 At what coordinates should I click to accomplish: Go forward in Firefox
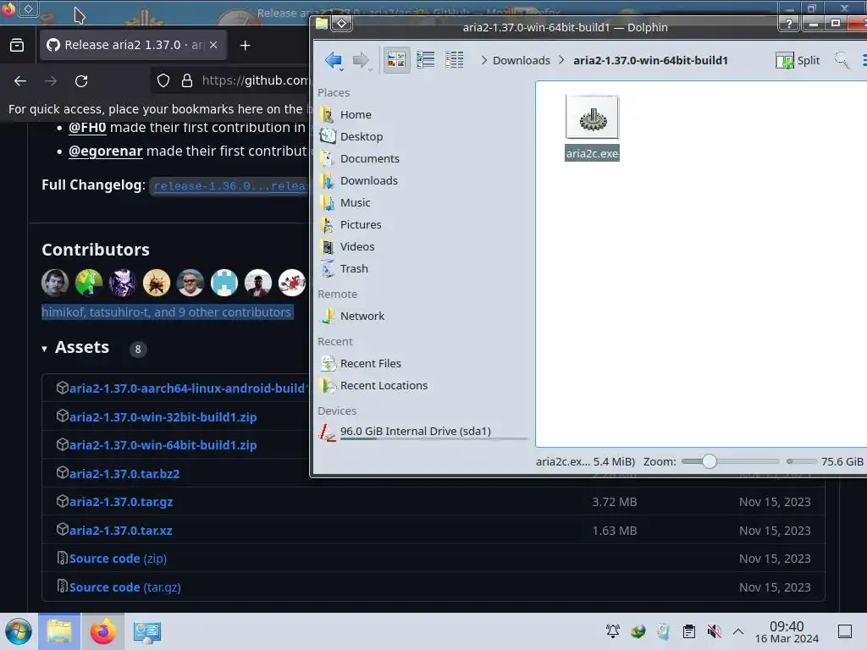51,81
